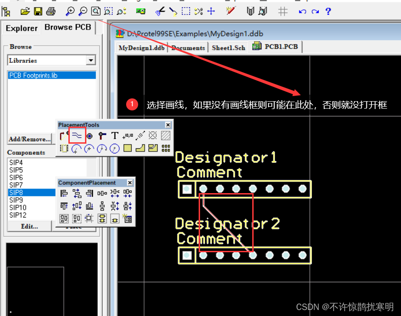Screen dimensions: 401x316
Task: Decrease horizontal spacing of components
Action: (x=128, y=193)
